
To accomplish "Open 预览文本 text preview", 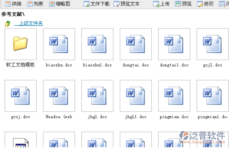I will pos(126,4).
